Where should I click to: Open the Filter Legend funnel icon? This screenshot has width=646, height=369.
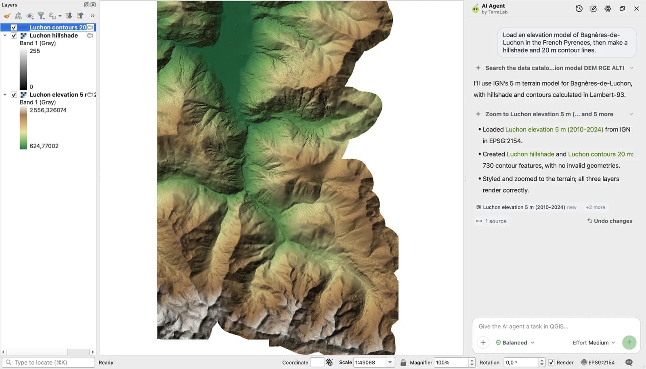coord(41,16)
